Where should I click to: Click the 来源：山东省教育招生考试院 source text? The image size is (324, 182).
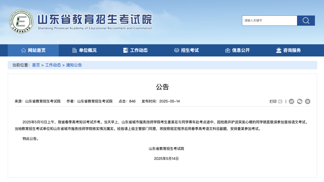(37, 101)
